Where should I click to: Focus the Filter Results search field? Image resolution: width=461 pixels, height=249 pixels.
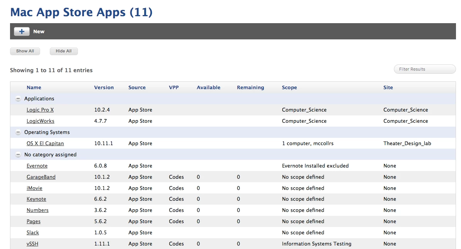(424, 69)
